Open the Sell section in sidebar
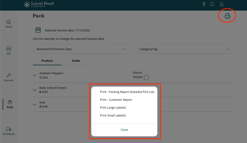The height and width of the screenshot is (143, 247). coord(9,50)
